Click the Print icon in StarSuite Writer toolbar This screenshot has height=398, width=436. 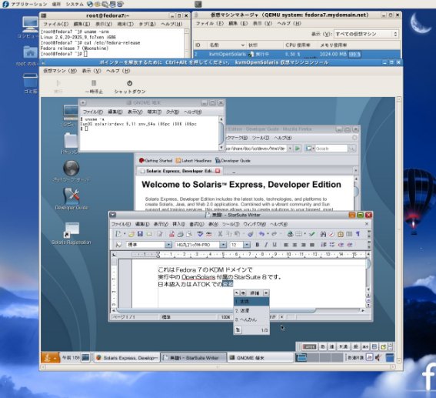pyautogui.click(x=181, y=234)
